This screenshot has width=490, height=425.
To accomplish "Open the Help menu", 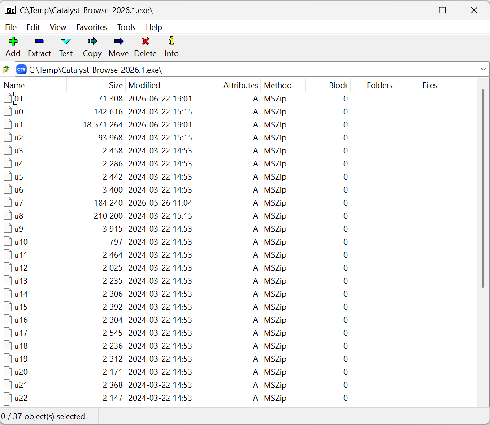I will coord(154,27).
